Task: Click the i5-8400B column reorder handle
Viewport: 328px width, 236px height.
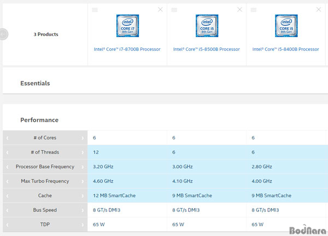Action: click(x=254, y=10)
